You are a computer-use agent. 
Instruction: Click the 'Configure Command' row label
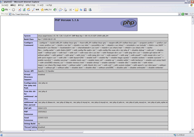point(29,44)
